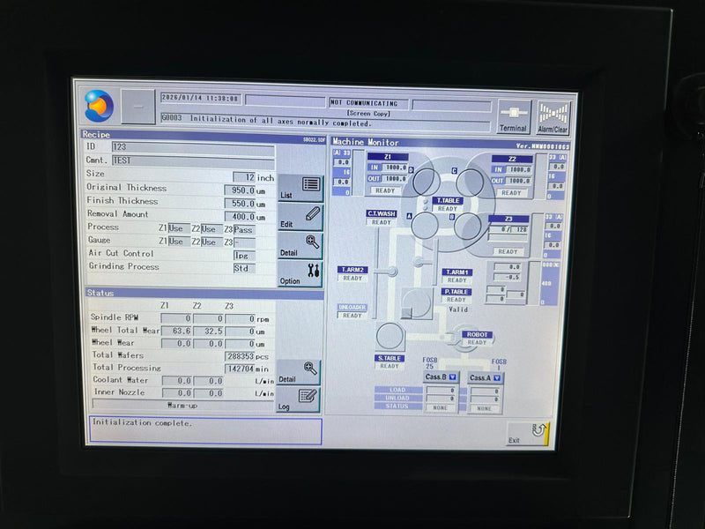Viewport: 705px width, 529px height.
Task: Click the Total Wafers value 288353
Action: tap(240, 356)
